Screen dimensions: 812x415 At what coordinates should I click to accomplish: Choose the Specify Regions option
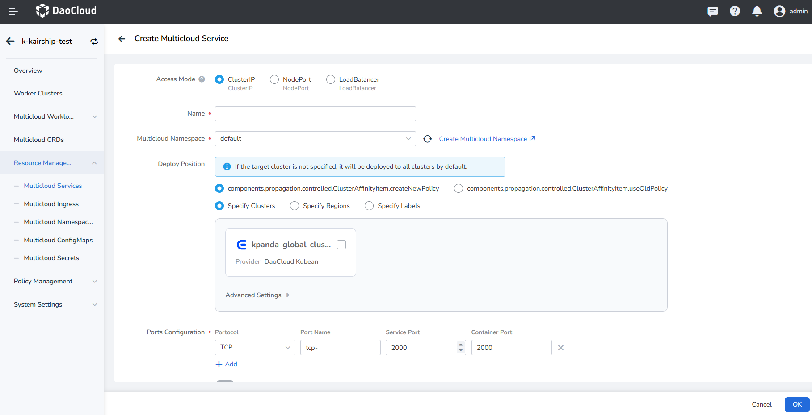(295, 206)
